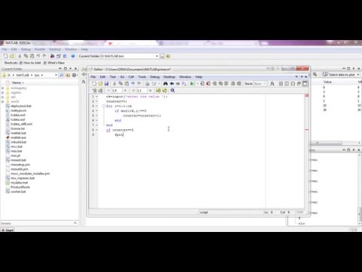Click the left/right split layout icon
362x272 pixels.
[287, 84]
